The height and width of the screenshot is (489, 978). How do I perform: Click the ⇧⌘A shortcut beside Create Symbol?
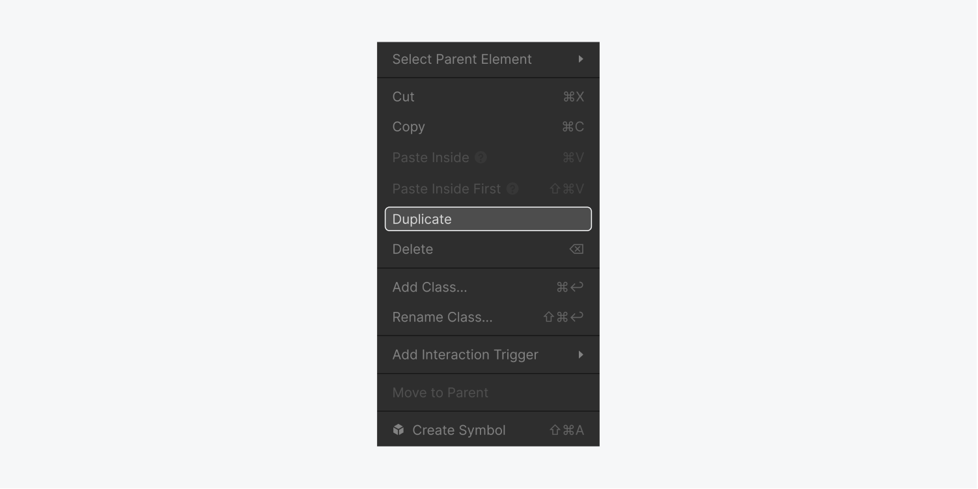click(566, 430)
